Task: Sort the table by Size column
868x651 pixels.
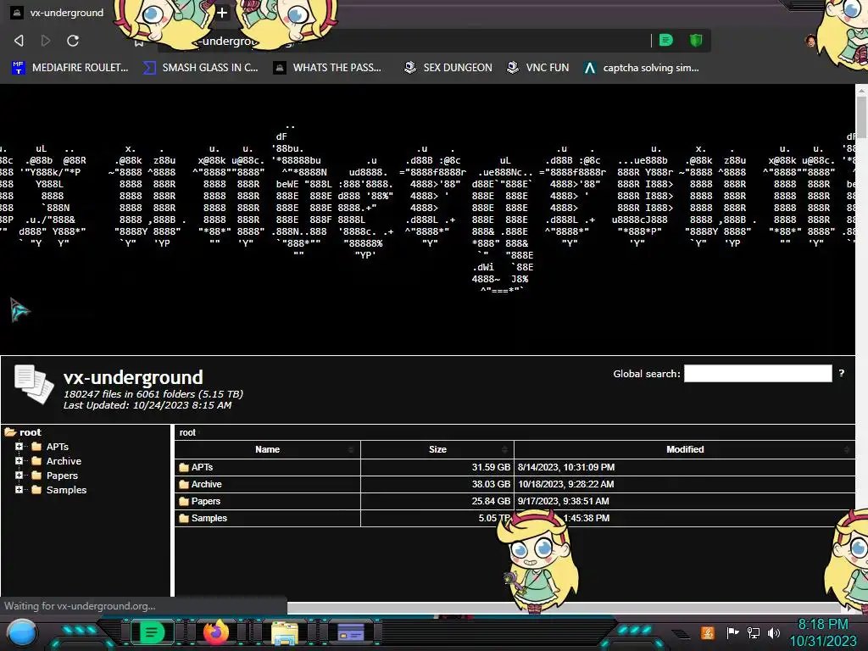Action: 437,449
